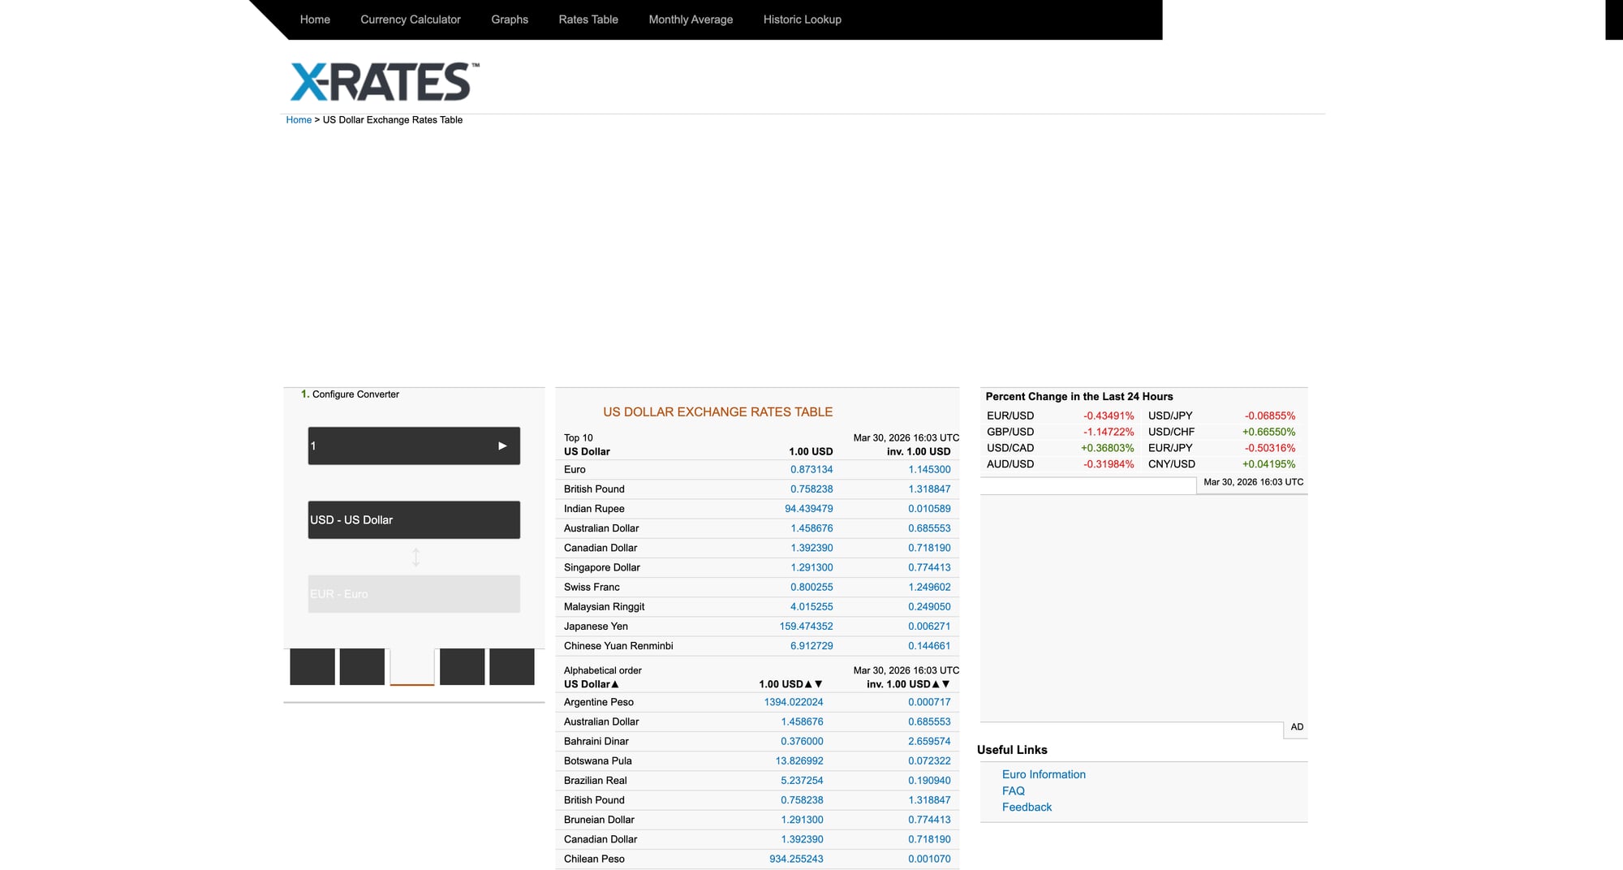The height and width of the screenshot is (870, 1623).
Task: Open the EUR - Euro currency selector
Action: (414, 593)
